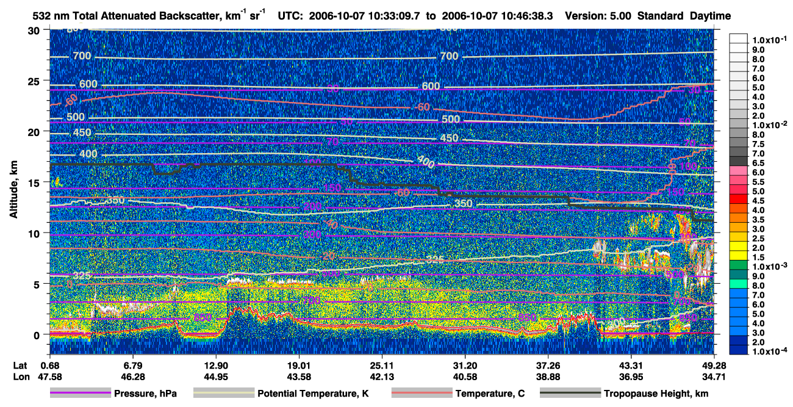The width and height of the screenshot is (793, 407).
Task: Click the Lon row label
Action: (20, 376)
